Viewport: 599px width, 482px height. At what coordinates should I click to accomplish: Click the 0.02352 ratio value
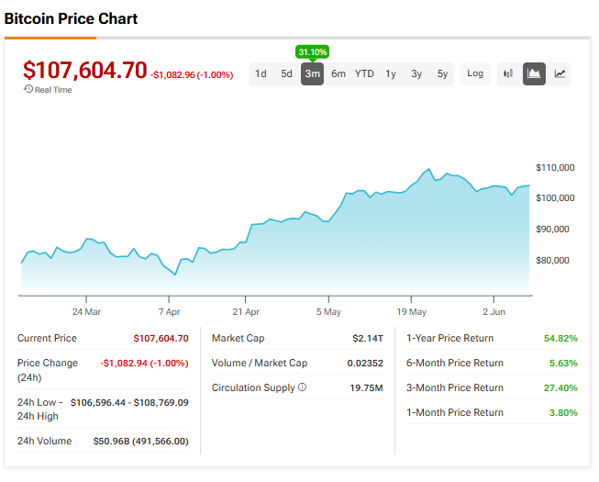(365, 364)
